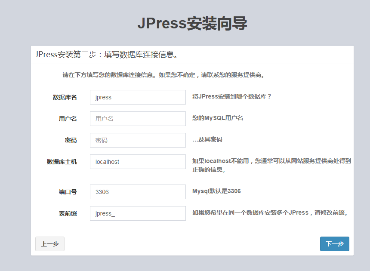Click the hint Mysql默认是3306
The width and height of the screenshot is (370, 271).
[216, 191]
